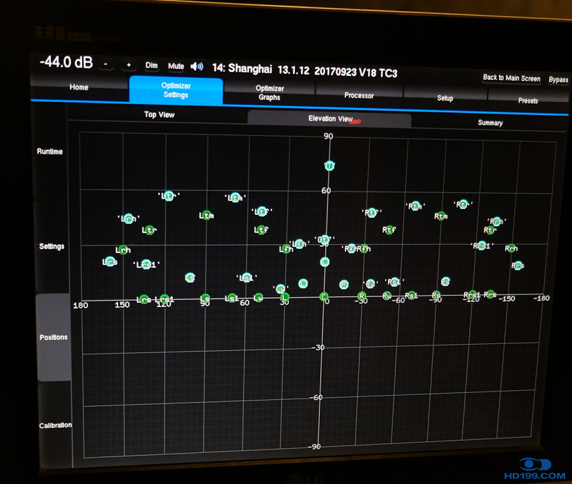572x484 pixels.
Task: Click the speaker volume icon
Action: pos(197,66)
